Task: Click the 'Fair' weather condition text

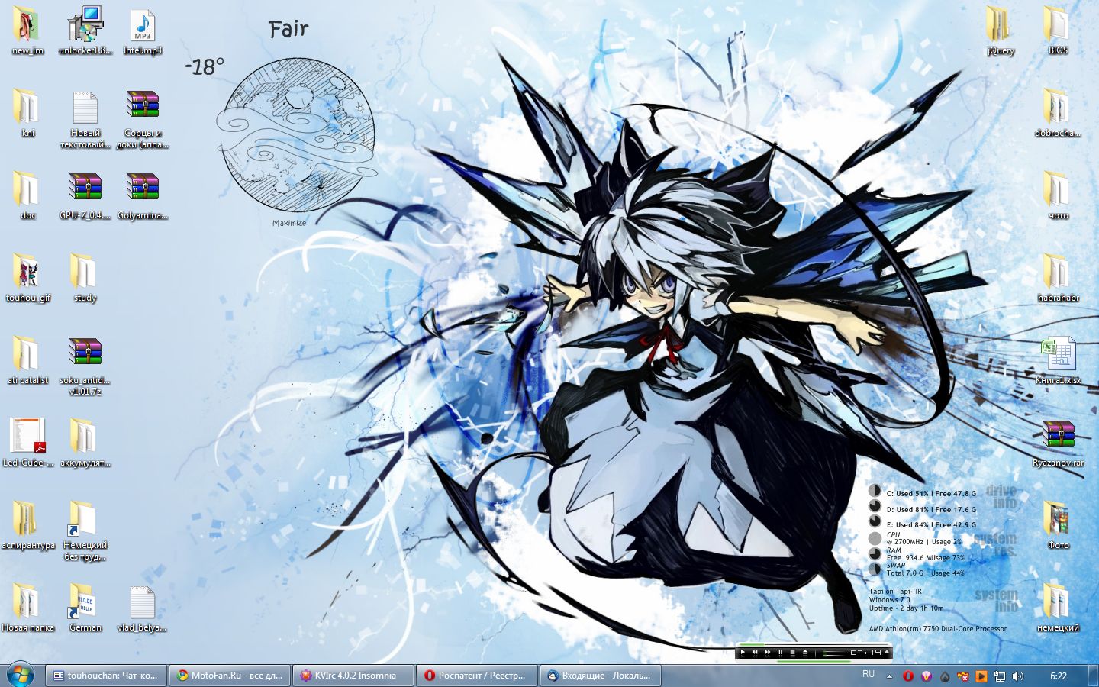Action: pos(288,29)
